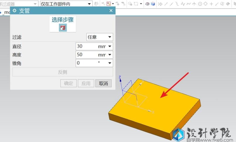Viewport: 236px width, 142px height.
Task: Toggle the zigzag Pole snap icon
Action: pos(183,4)
